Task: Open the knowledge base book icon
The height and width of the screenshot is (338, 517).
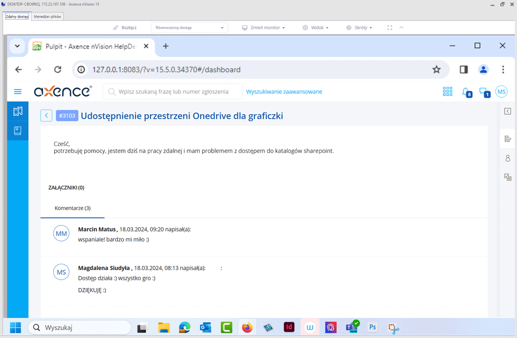Action: pos(17,130)
